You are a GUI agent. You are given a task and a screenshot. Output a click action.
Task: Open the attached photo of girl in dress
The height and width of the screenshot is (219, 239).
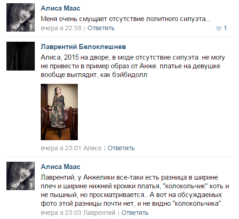[59, 112]
